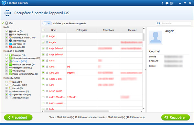Open Pièces-jointes du message (79)
The image size is (194, 125).
(26, 58)
